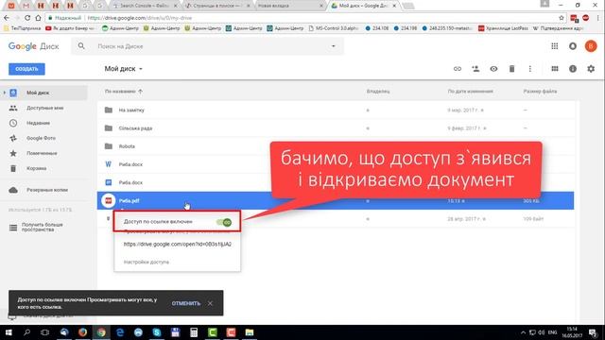
Task: Click the get shareable link icon
Action: (458, 69)
